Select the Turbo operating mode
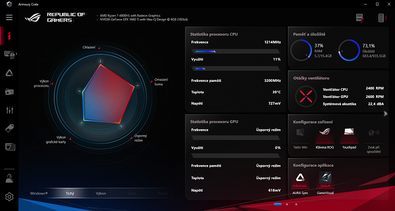This screenshot has height=211, width=395. (x=132, y=194)
